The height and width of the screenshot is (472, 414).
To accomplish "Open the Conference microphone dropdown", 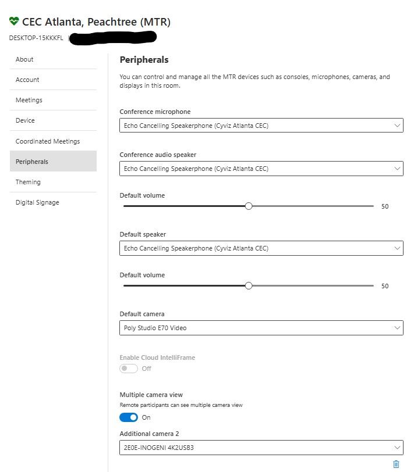I will pos(261,126).
